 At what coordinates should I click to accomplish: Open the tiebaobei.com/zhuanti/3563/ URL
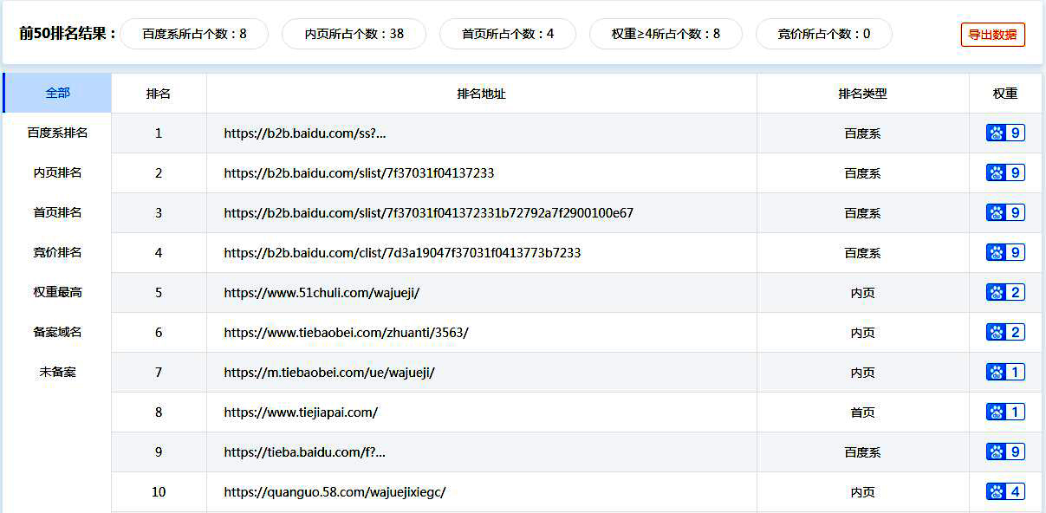[346, 333]
